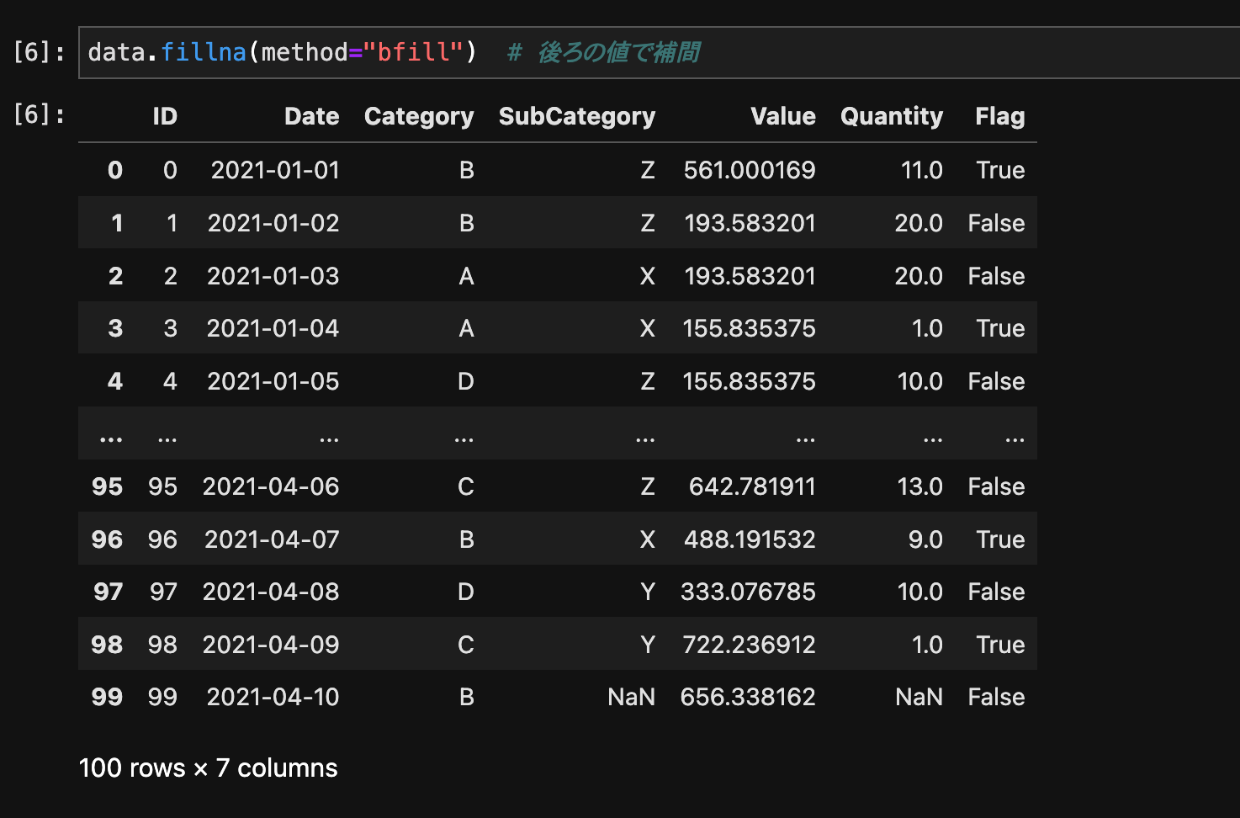
Task: Click the Quantity 13.0 cell
Action: [920, 486]
